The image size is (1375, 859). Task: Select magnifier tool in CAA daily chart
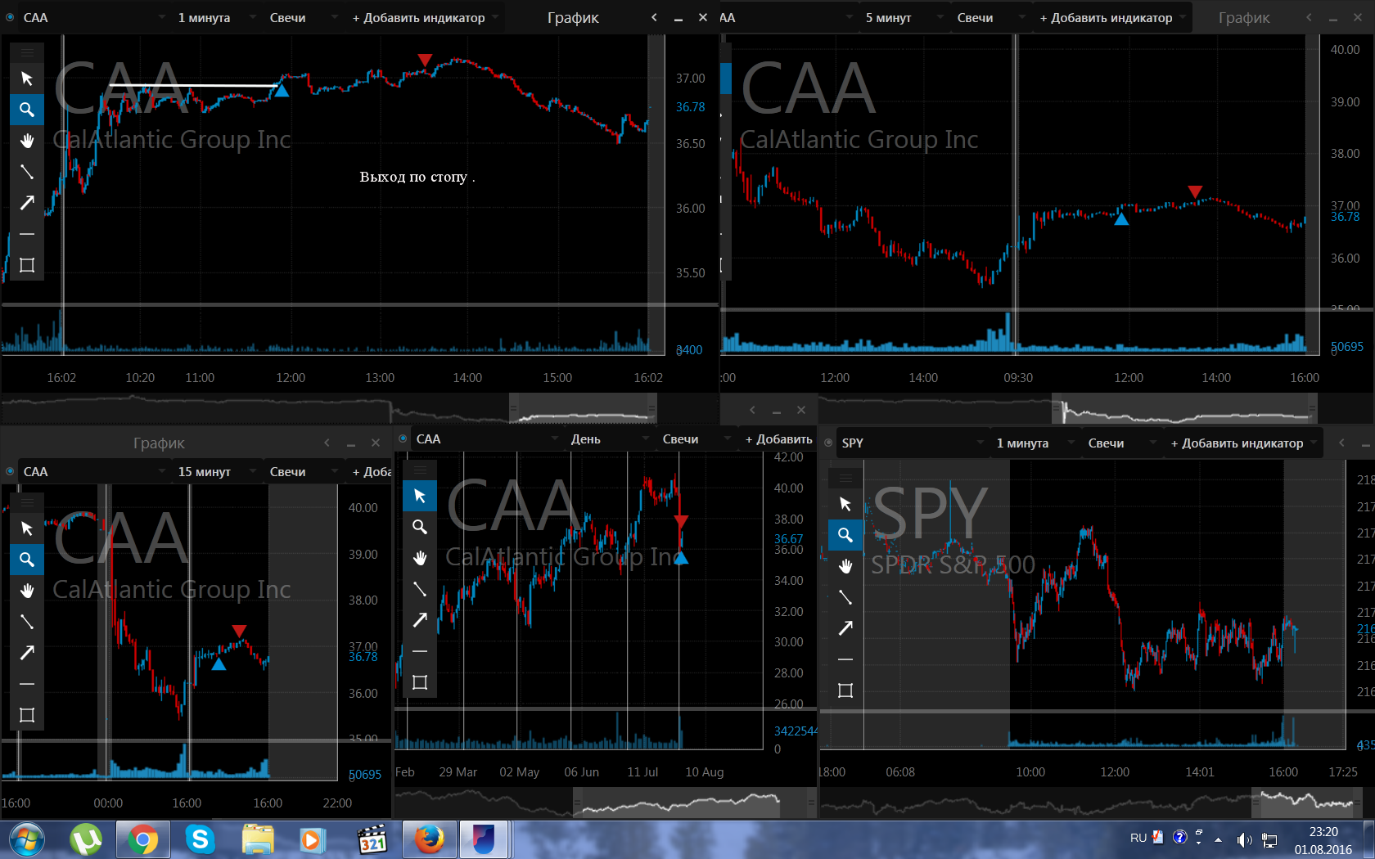pos(420,527)
